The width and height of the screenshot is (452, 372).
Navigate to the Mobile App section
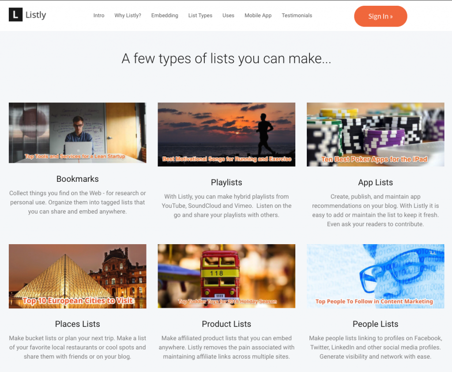(x=258, y=15)
